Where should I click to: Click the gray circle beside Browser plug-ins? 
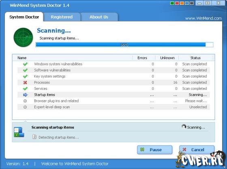click(25, 101)
